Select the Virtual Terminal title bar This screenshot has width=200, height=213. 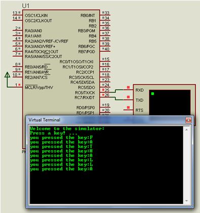point(106,120)
